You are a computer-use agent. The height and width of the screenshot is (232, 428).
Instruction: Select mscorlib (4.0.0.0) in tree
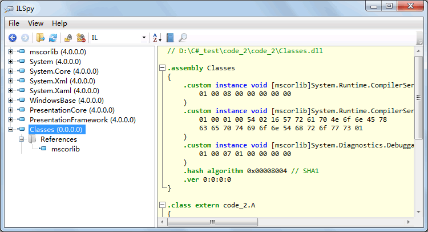[x=58, y=51]
